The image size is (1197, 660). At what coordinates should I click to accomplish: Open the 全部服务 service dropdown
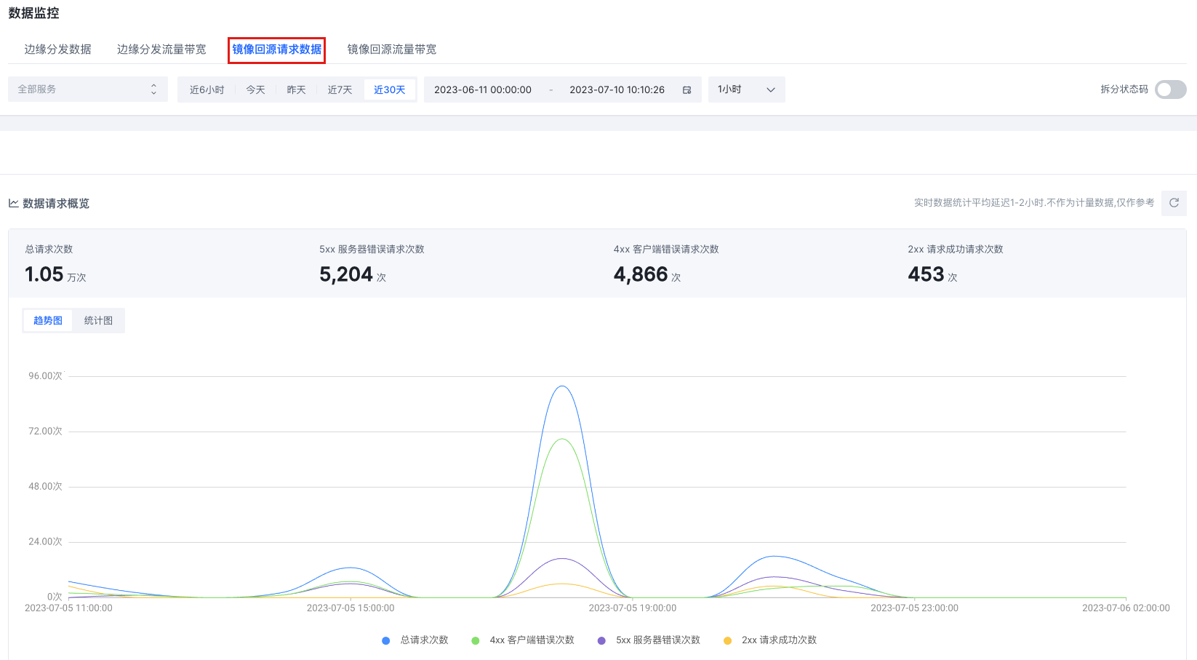[x=88, y=90]
